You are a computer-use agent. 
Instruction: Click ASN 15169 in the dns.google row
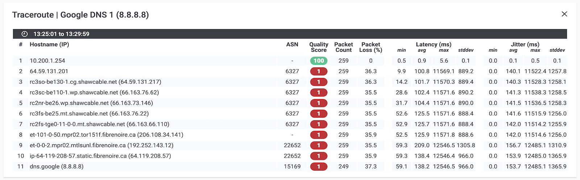pos(292,167)
